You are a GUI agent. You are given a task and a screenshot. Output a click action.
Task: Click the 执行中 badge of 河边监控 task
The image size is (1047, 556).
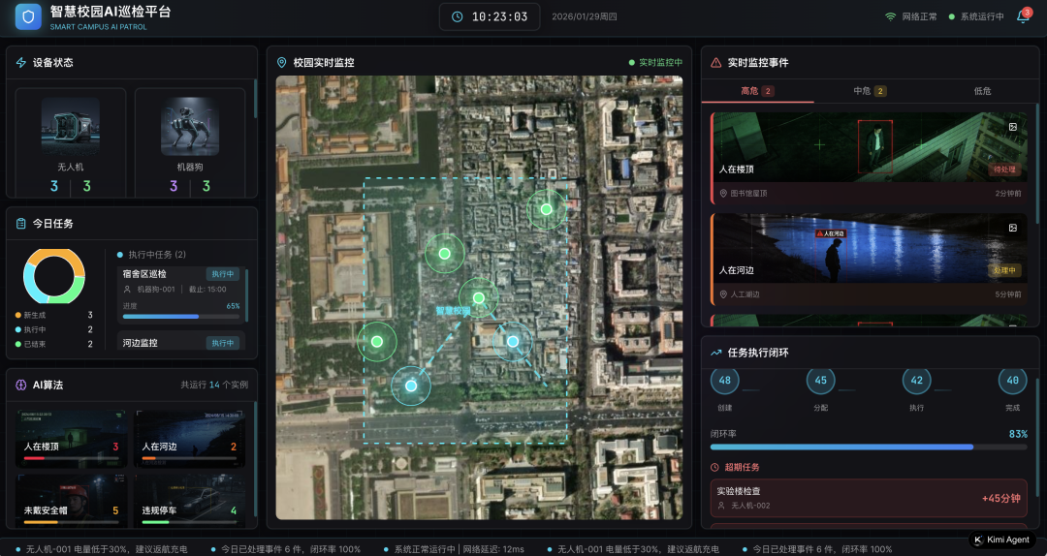point(222,343)
